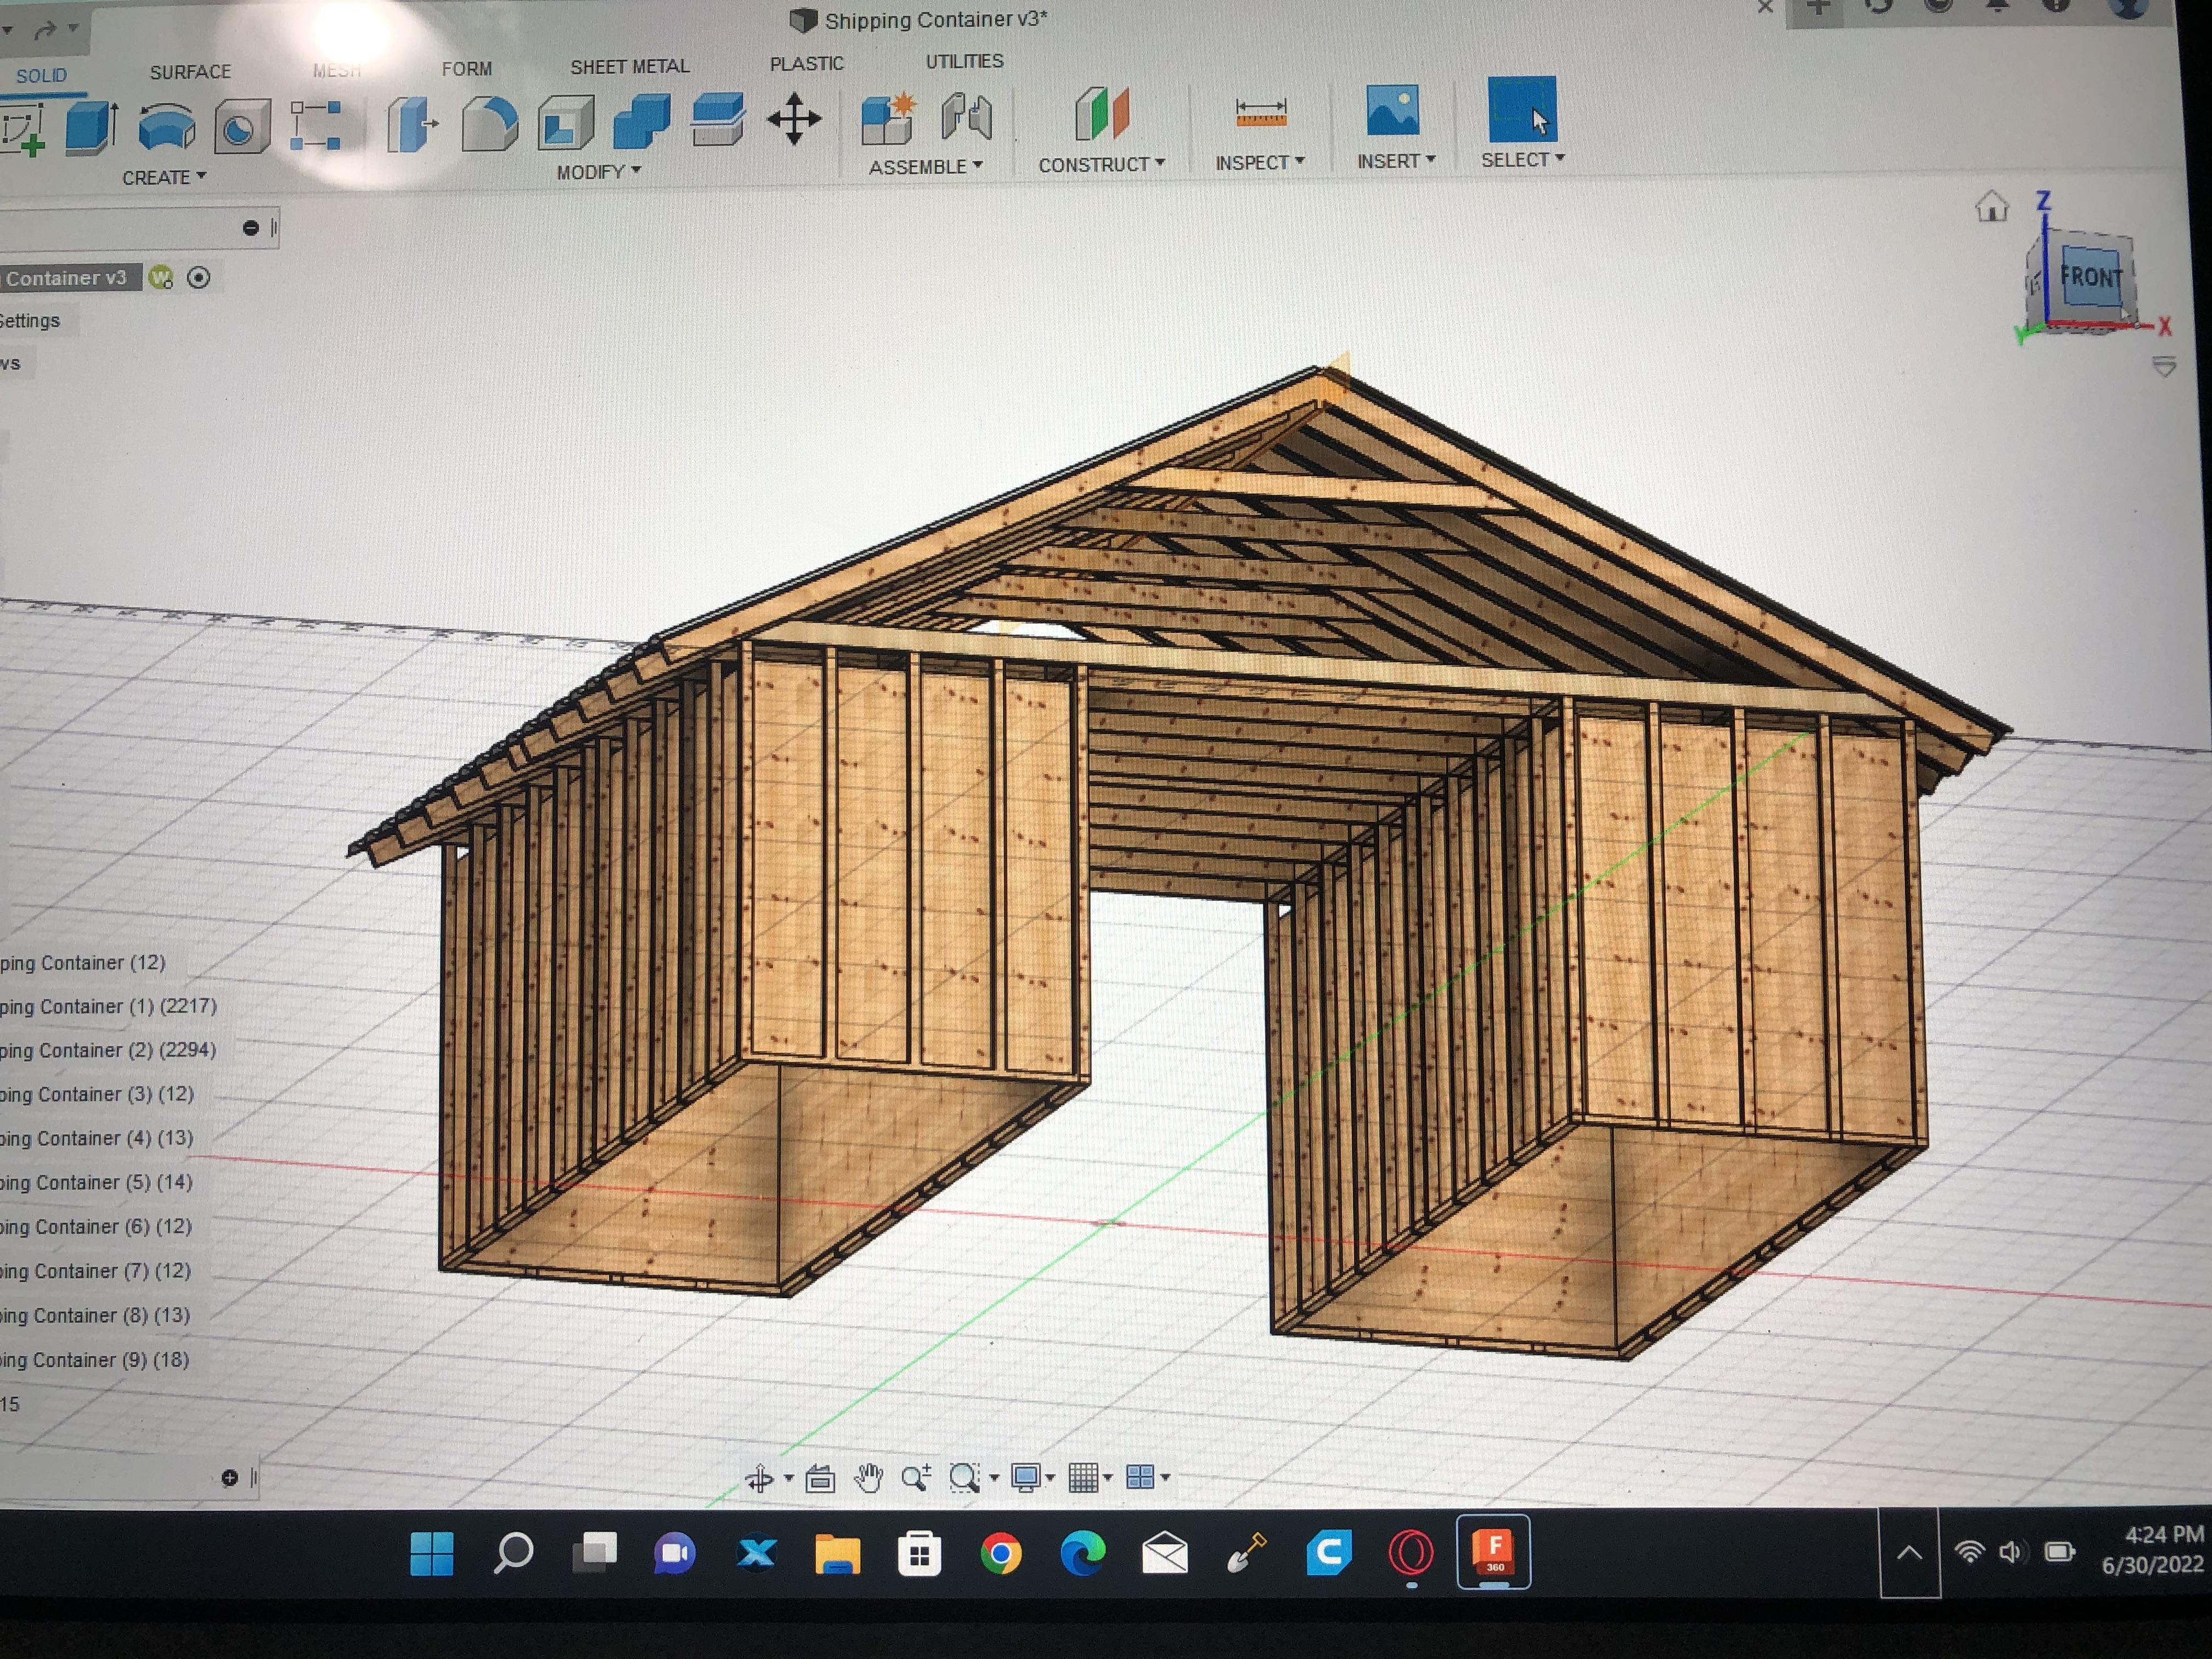
Task: Click the Fillet tool icon
Action: 489,124
